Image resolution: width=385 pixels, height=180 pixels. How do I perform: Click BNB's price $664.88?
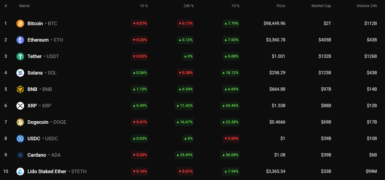(277, 89)
